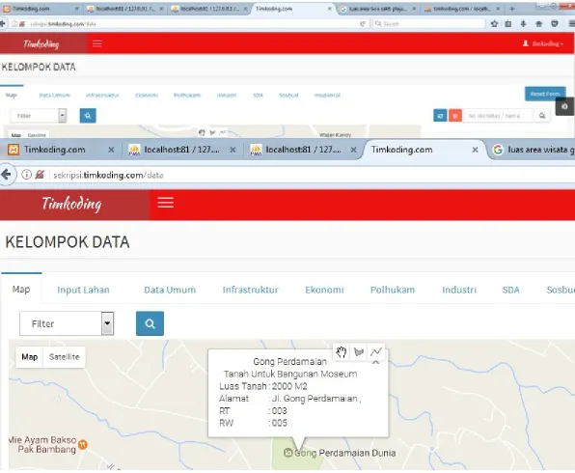The image size is (575, 473).
Task: Click the hamburger menu in enlarged red header
Action: tap(165, 202)
